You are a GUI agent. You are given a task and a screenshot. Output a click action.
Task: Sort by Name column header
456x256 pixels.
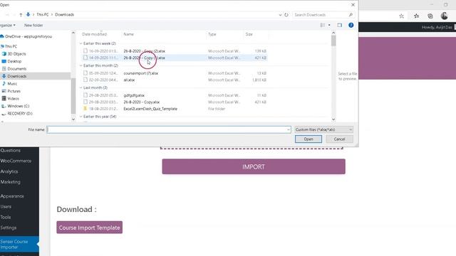click(128, 34)
